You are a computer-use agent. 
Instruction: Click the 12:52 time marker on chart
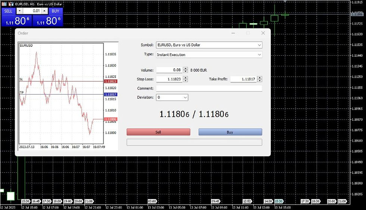[x=247, y=201]
